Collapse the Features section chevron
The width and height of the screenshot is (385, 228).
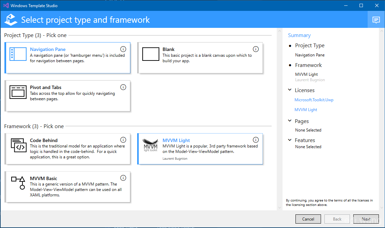pyautogui.click(x=290, y=140)
